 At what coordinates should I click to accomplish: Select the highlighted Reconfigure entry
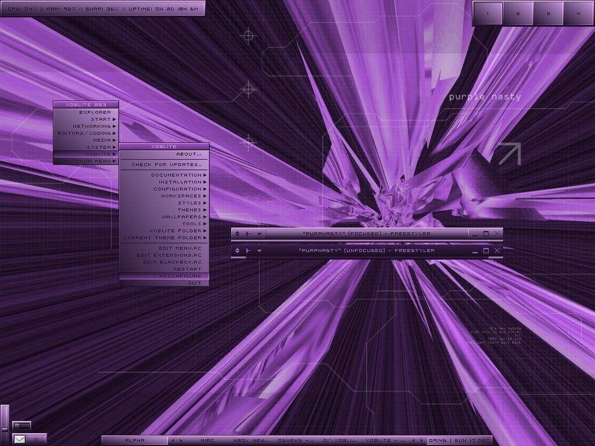(x=164, y=276)
